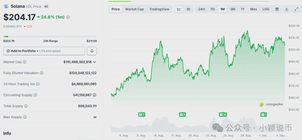
Task: Switch to line chart view icon
Action: (x=179, y=9)
